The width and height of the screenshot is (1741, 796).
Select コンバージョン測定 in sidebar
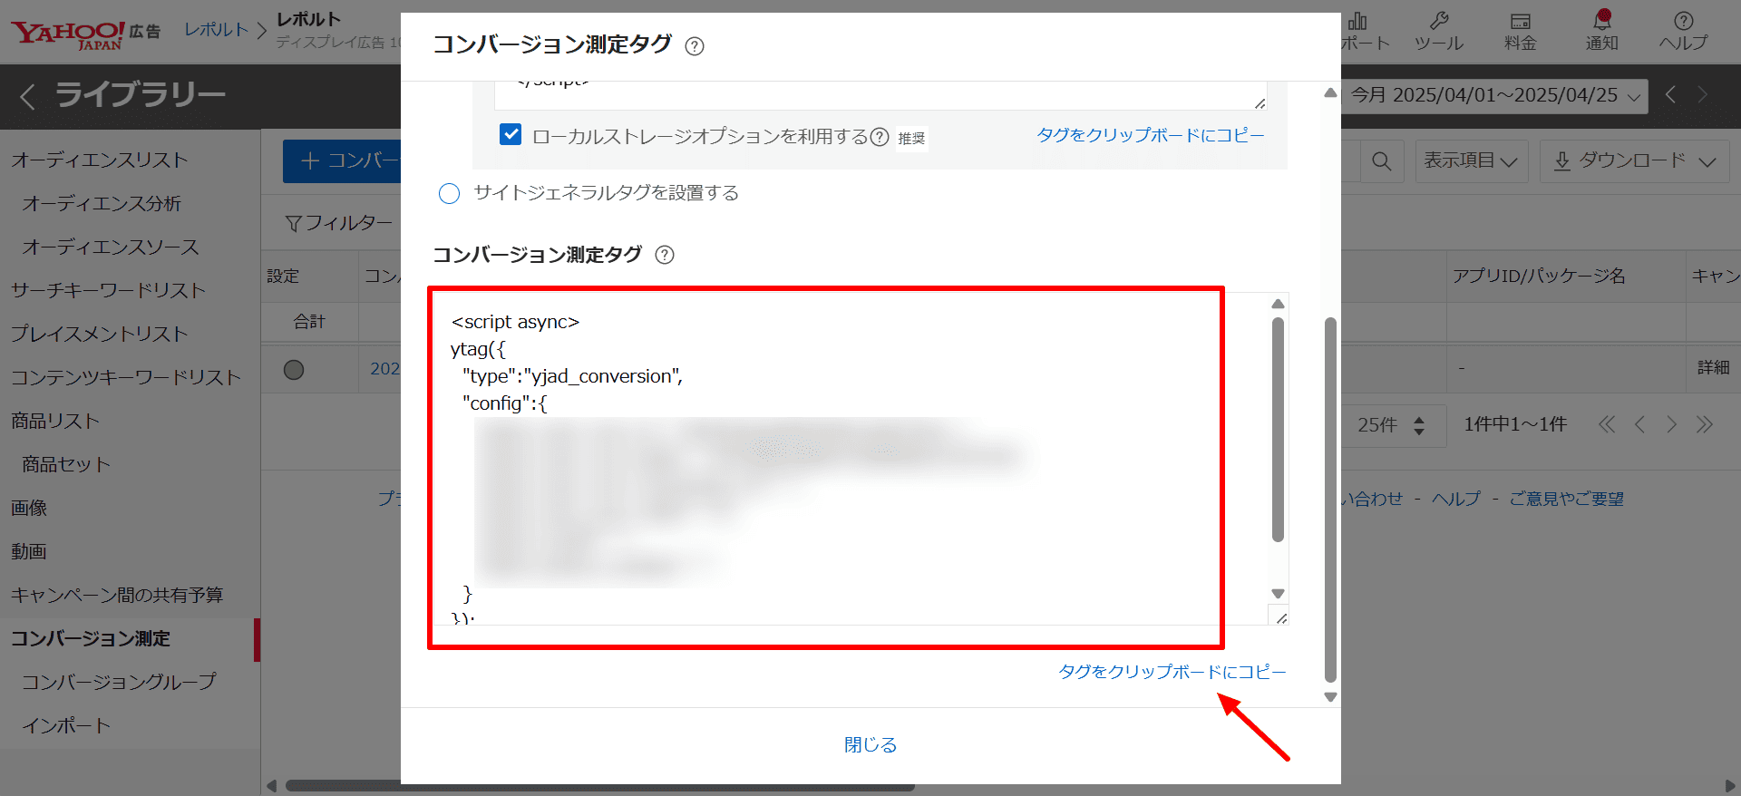91,639
